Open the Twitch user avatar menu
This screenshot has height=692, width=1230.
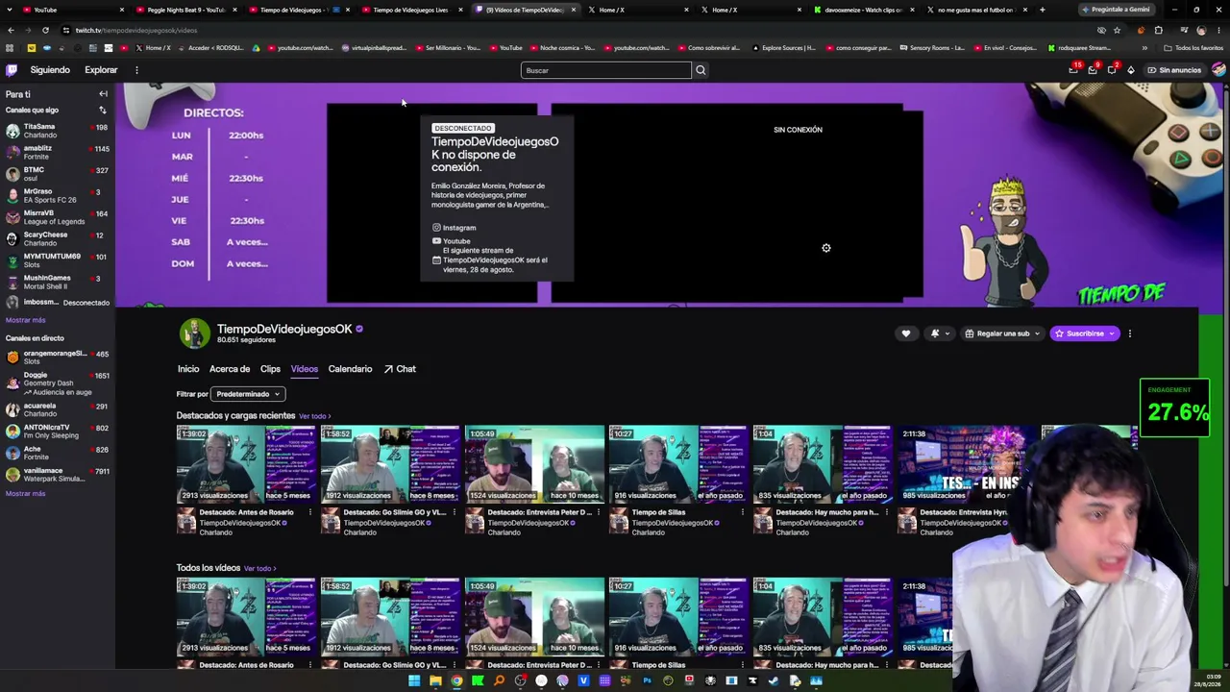pos(1218,70)
